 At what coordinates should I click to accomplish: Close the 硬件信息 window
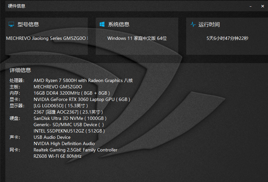pyautogui.click(x=263, y=6)
